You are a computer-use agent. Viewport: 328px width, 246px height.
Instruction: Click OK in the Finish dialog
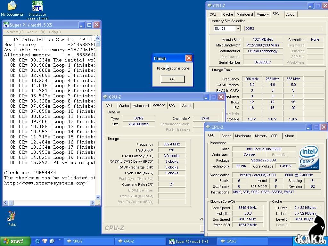[173, 79]
